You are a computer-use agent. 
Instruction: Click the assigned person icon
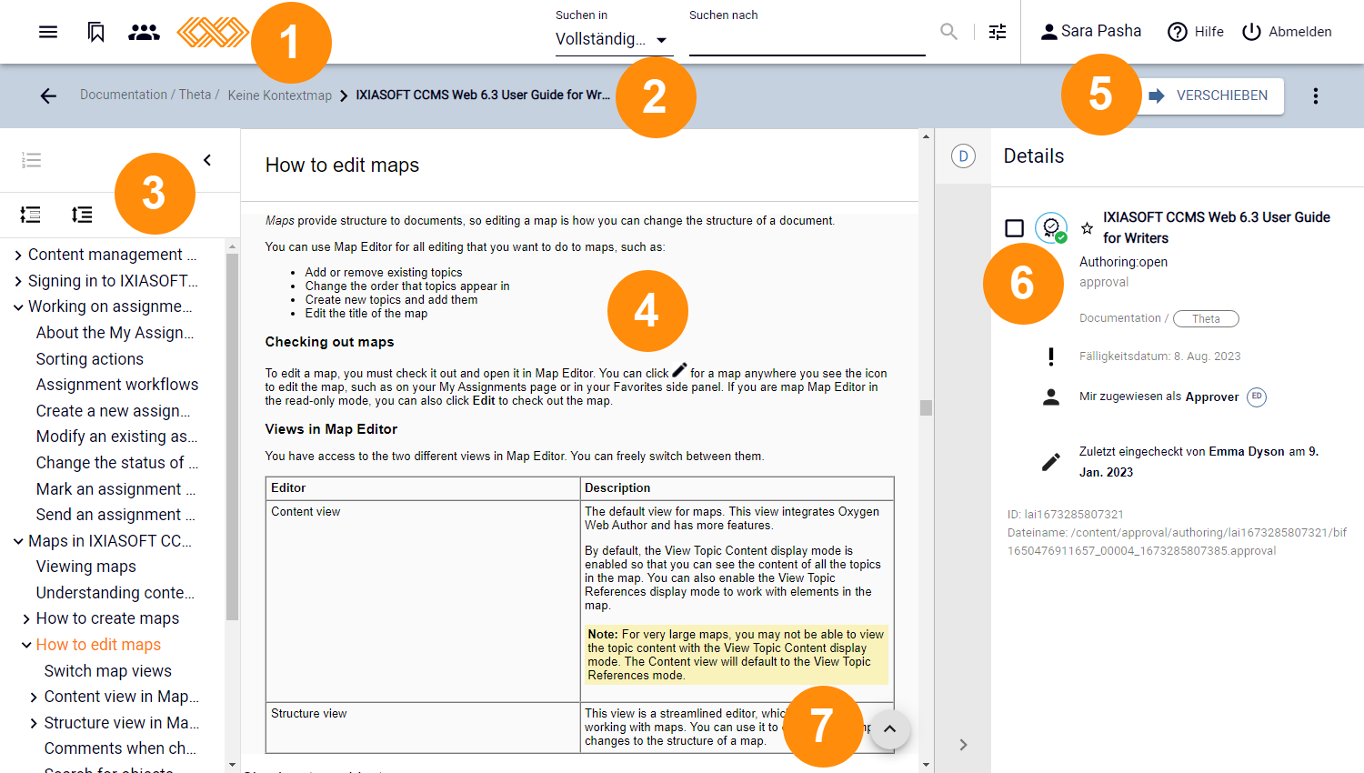[x=1051, y=397]
